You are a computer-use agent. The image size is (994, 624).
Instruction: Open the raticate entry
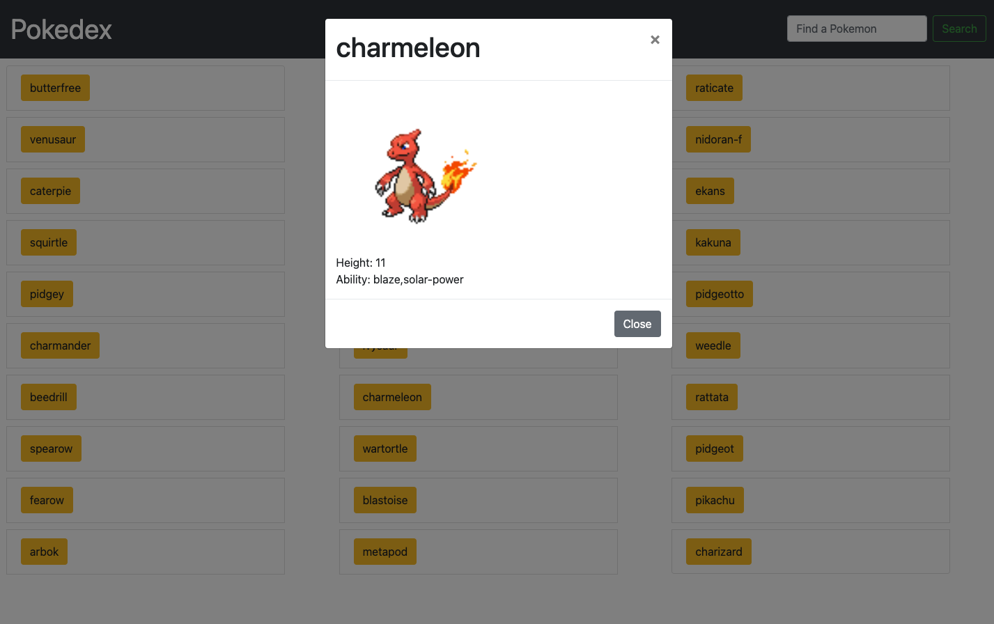(714, 88)
